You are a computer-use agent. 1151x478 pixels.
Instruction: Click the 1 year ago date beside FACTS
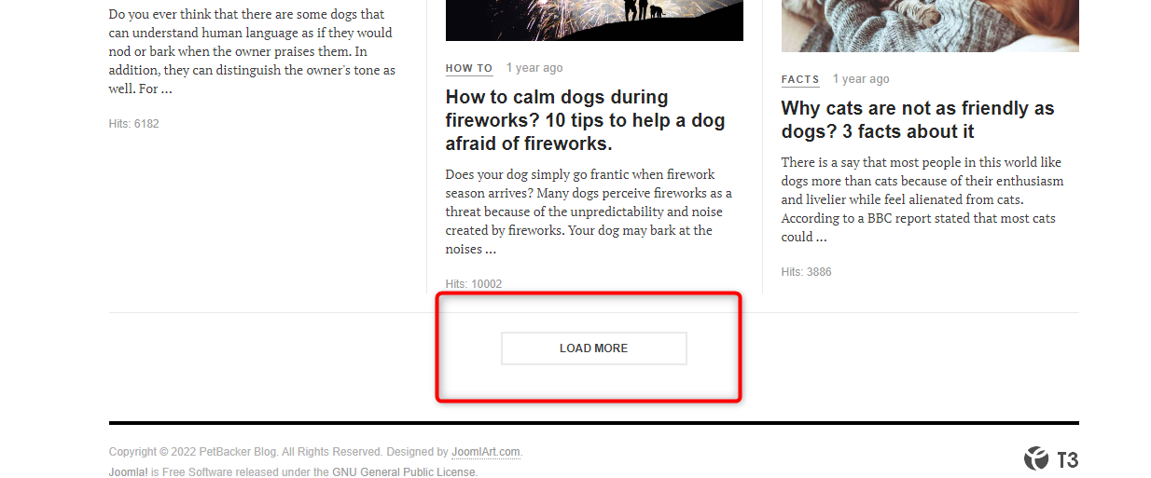coord(861,79)
